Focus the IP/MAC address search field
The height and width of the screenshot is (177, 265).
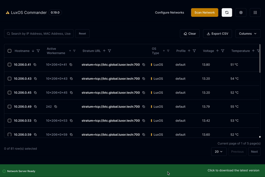point(39,34)
